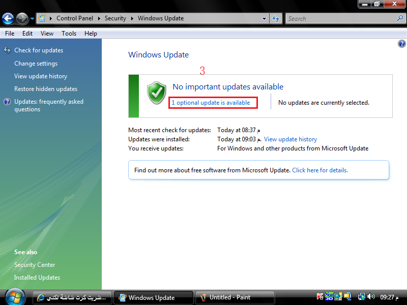Click the No important updates available heading

tap(228, 86)
